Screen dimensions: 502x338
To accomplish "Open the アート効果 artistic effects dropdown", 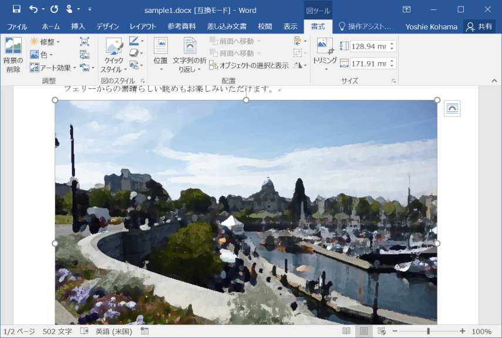I will [x=53, y=68].
